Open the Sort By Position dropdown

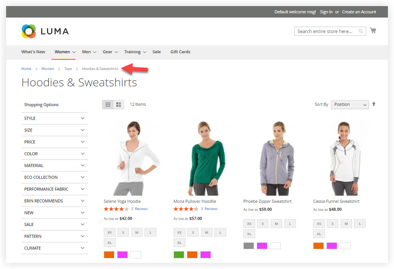[x=350, y=104]
